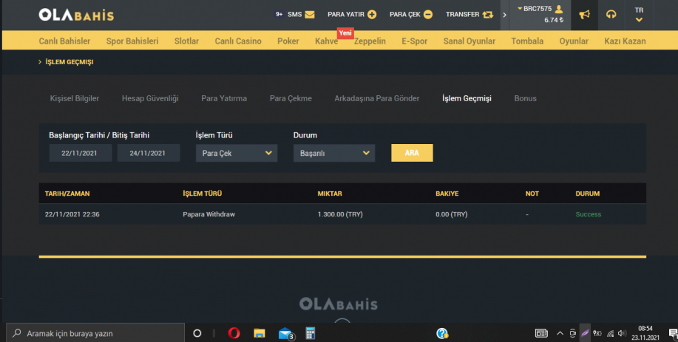Screen dimensions: 678x342
Task: Click the Papara Withdraw cell
Action: 209,214
